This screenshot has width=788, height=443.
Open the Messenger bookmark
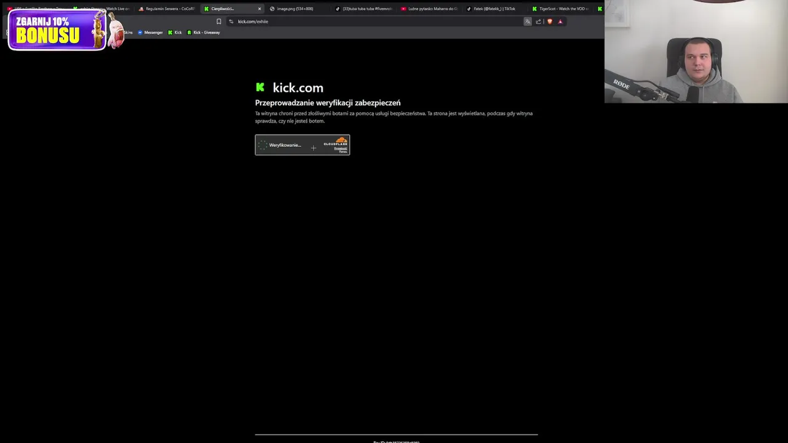click(150, 33)
